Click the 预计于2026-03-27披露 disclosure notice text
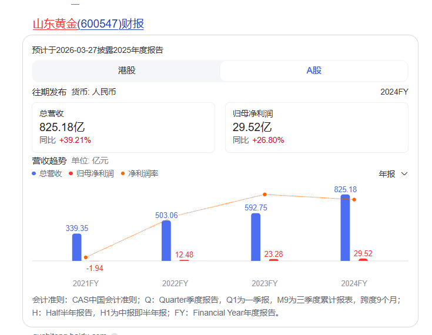This screenshot has height=335, width=432. [98, 51]
